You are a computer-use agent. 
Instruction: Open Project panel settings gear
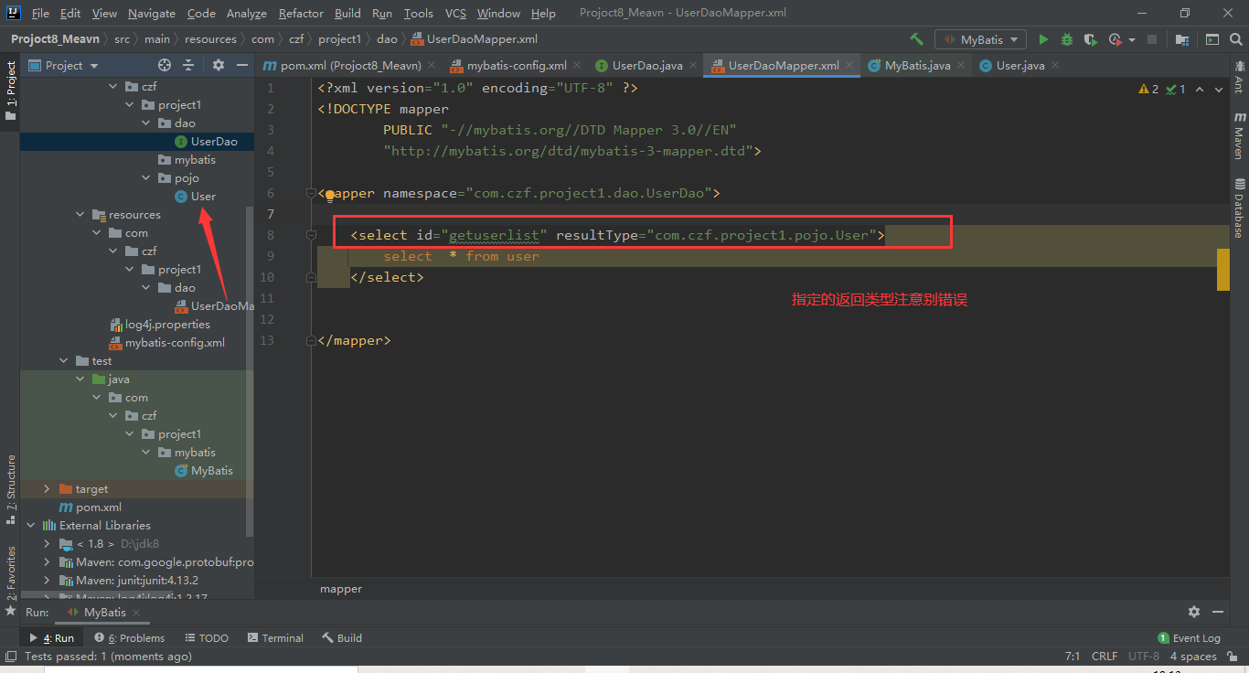[x=218, y=65]
